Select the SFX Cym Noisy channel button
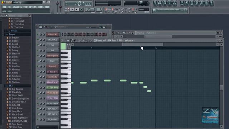This screenshot has height=129, width=229. click(x=52, y=87)
